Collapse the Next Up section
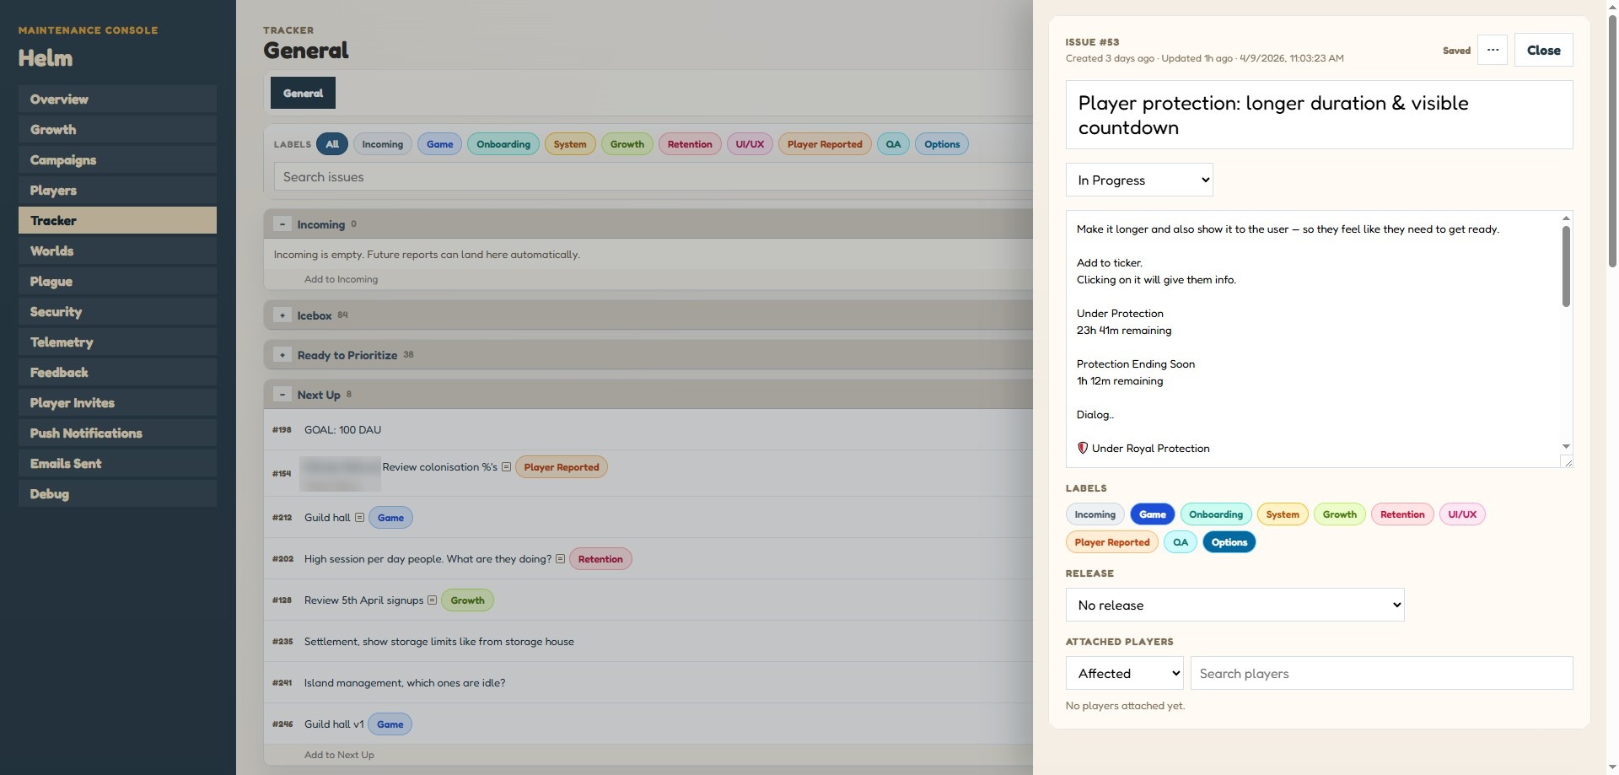 coord(282,394)
